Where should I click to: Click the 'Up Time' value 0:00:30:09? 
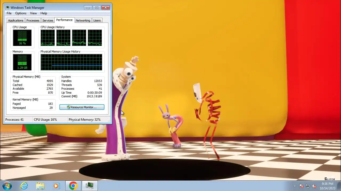click(x=95, y=93)
